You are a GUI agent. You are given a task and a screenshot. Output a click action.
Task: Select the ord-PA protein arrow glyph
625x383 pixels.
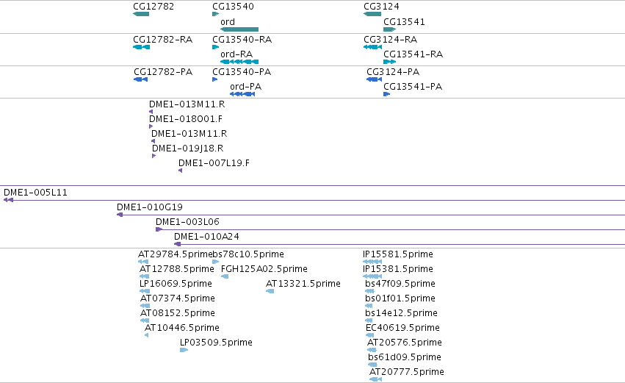[x=242, y=94]
